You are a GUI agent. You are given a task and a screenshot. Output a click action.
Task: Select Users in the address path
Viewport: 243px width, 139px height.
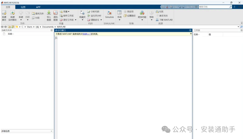[29, 27]
